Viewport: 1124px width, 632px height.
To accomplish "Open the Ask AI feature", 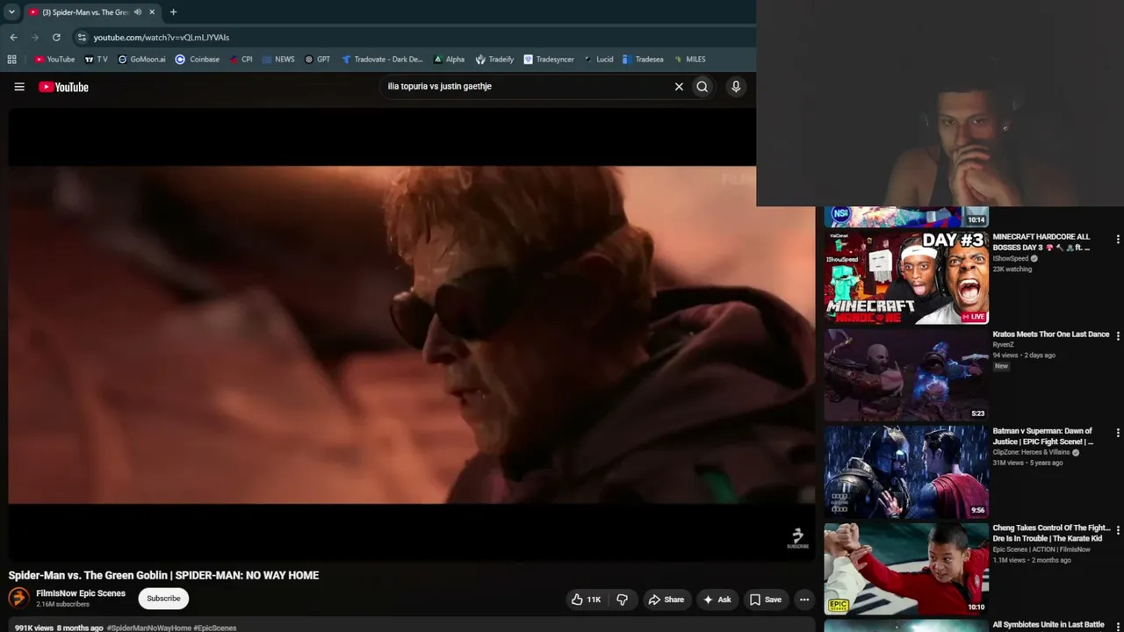I will click(717, 600).
